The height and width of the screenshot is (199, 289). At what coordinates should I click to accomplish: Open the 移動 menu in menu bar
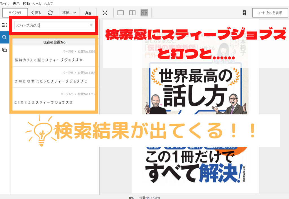[26, 3]
